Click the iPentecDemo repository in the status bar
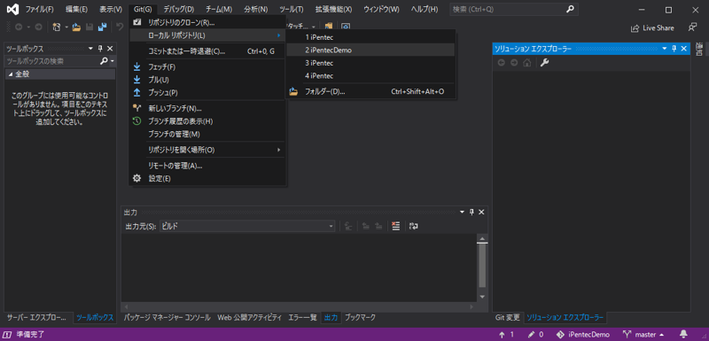709x341 pixels. (583, 335)
